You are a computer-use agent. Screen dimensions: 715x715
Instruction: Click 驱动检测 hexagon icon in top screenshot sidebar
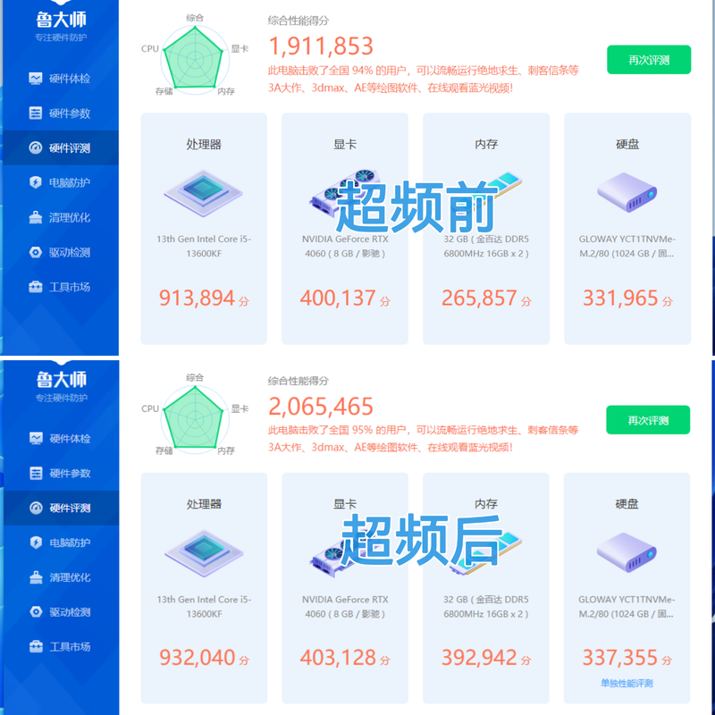[x=35, y=252]
